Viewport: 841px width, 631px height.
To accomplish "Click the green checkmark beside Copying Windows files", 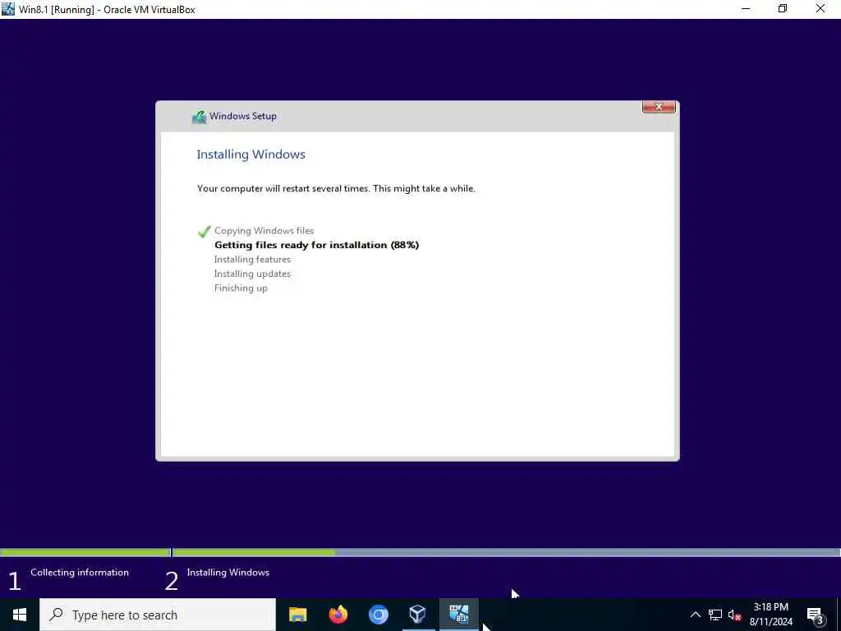I will click(x=204, y=231).
